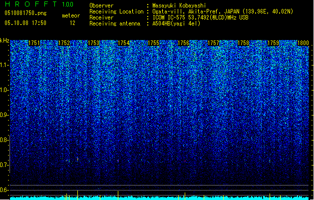Click the Receiver label
The height and width of the screenshot is (200, 314).
pyautogui.click(x=101, y=17)
